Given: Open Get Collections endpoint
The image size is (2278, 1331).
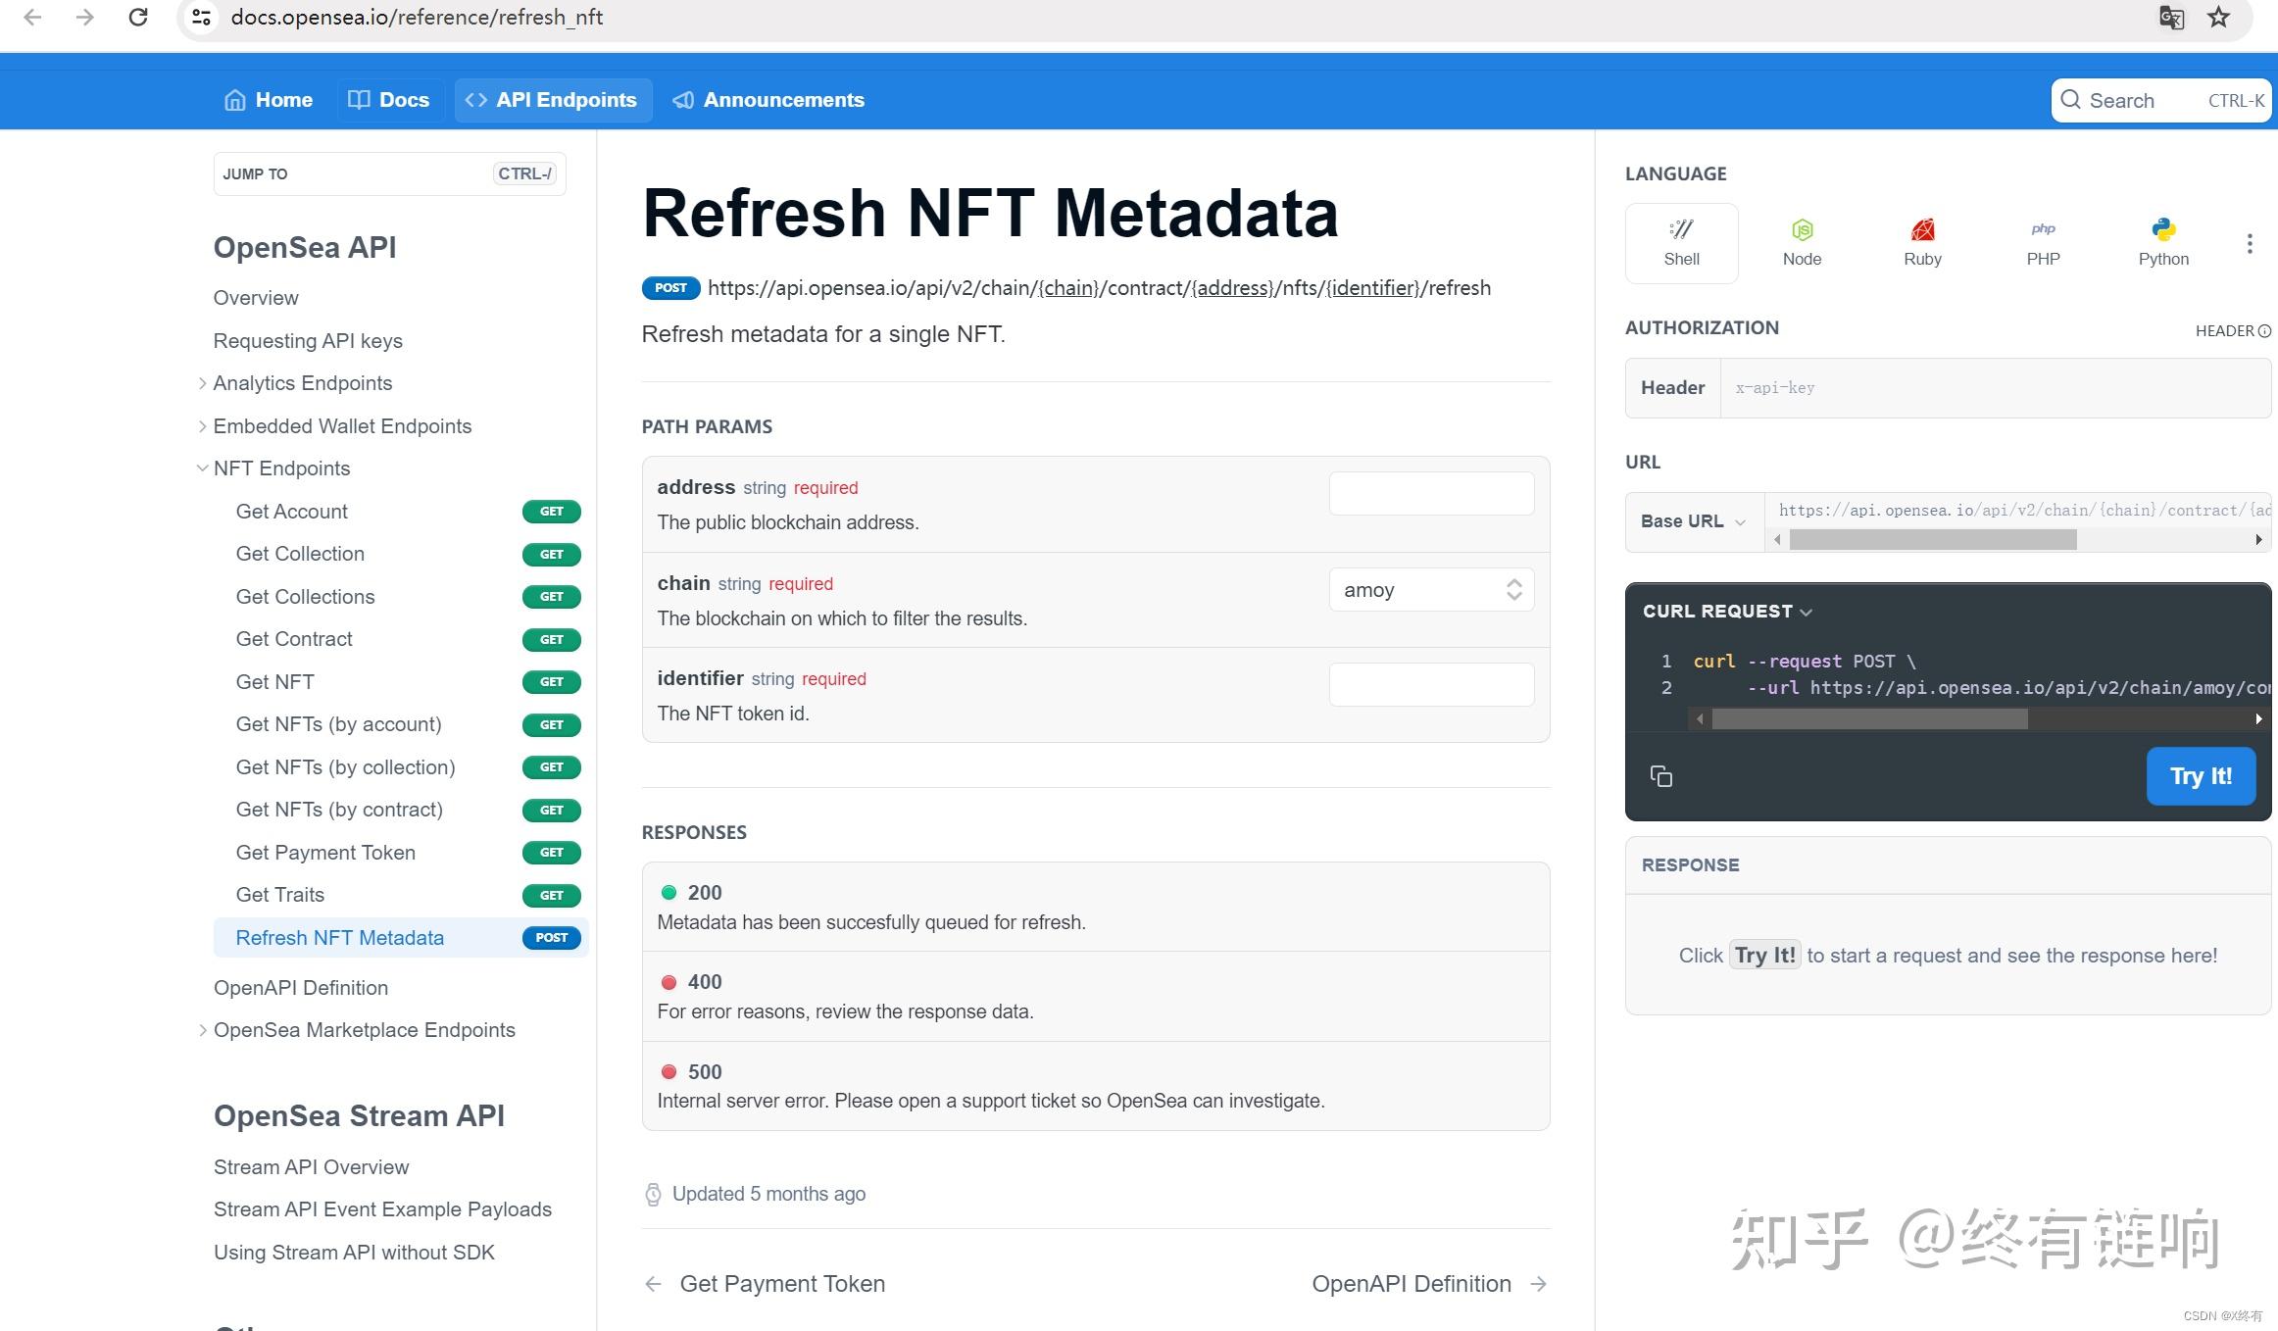Looking at the screenshot, I should (305, 597).
